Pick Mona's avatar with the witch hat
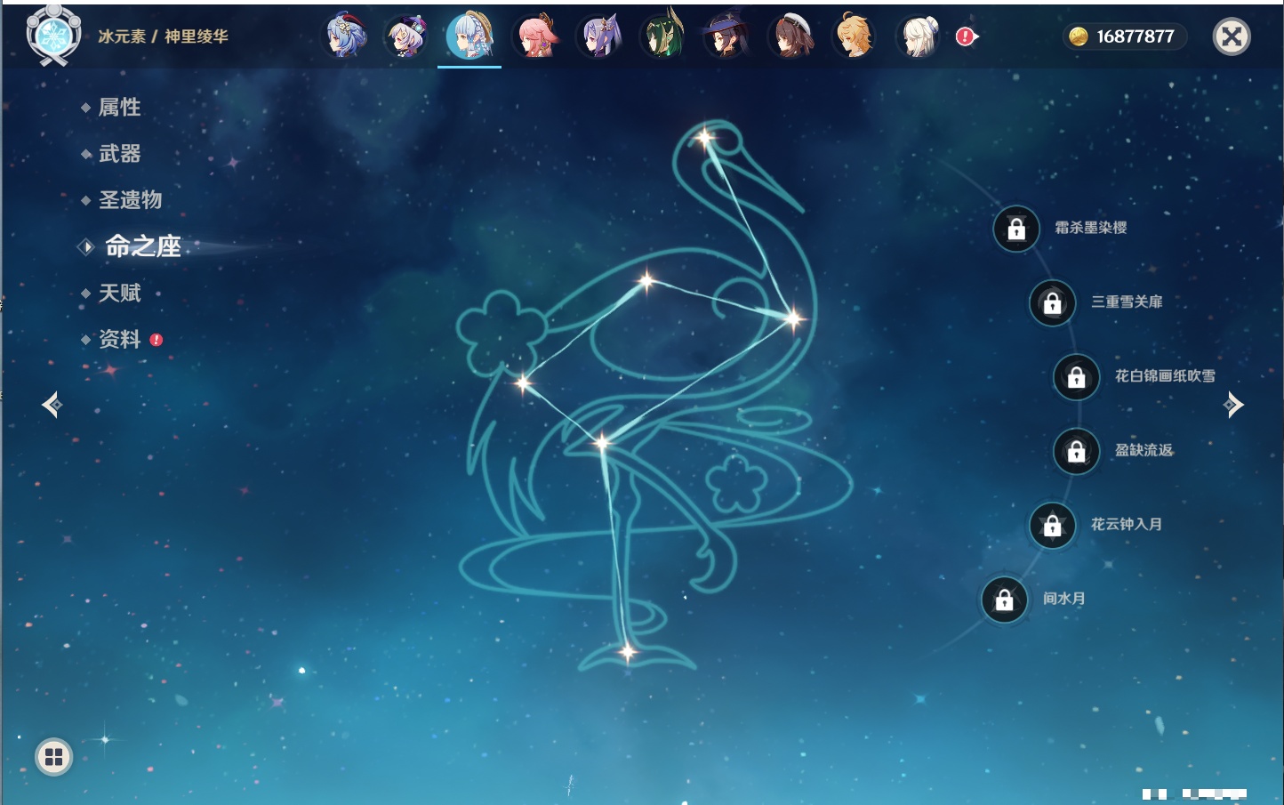The height and width of the screenshot is (805, 1284). coord(726,36)
